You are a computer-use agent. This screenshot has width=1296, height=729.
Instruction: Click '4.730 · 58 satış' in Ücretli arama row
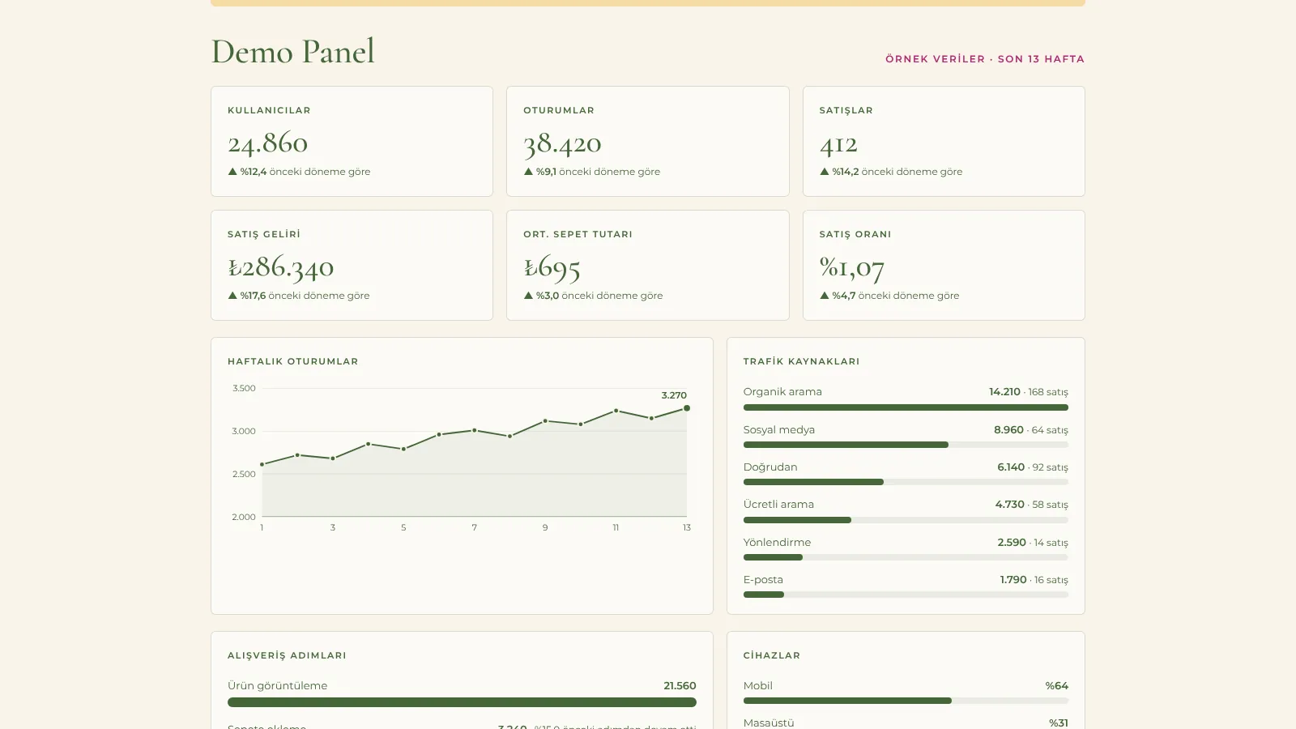1032,505
